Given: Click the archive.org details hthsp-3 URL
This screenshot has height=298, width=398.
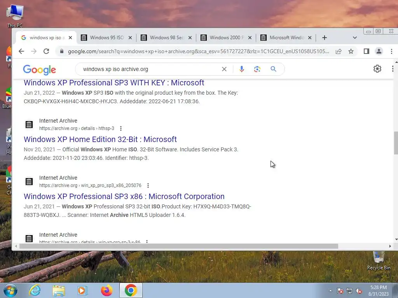Looking at the screenshot, I should [77, 128].
